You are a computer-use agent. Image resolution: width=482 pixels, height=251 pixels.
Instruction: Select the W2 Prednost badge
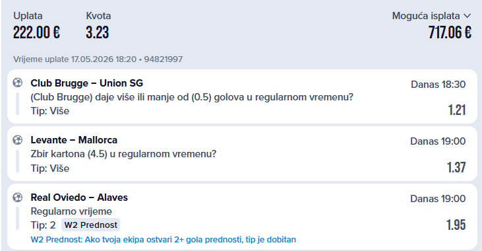(x=91, y=225)
